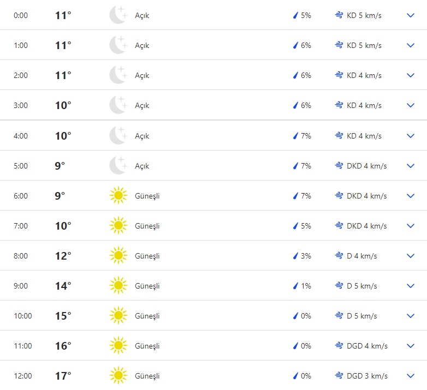Click the wind icon in 11:00 row
This screenshot has height=390, width=427.
pos(339,346)
